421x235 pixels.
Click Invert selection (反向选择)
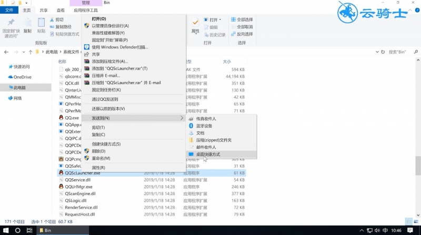pos(242,34)
